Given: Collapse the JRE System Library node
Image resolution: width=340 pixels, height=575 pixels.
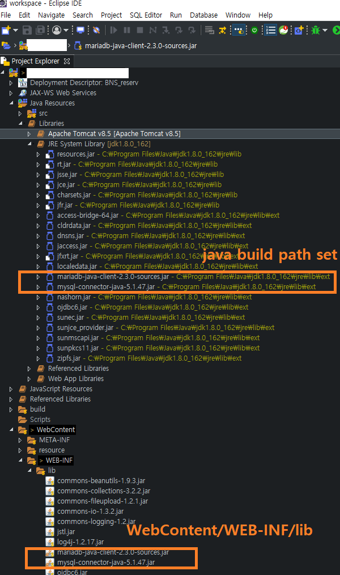Looking at the screenshot, I should pos(29,144).
